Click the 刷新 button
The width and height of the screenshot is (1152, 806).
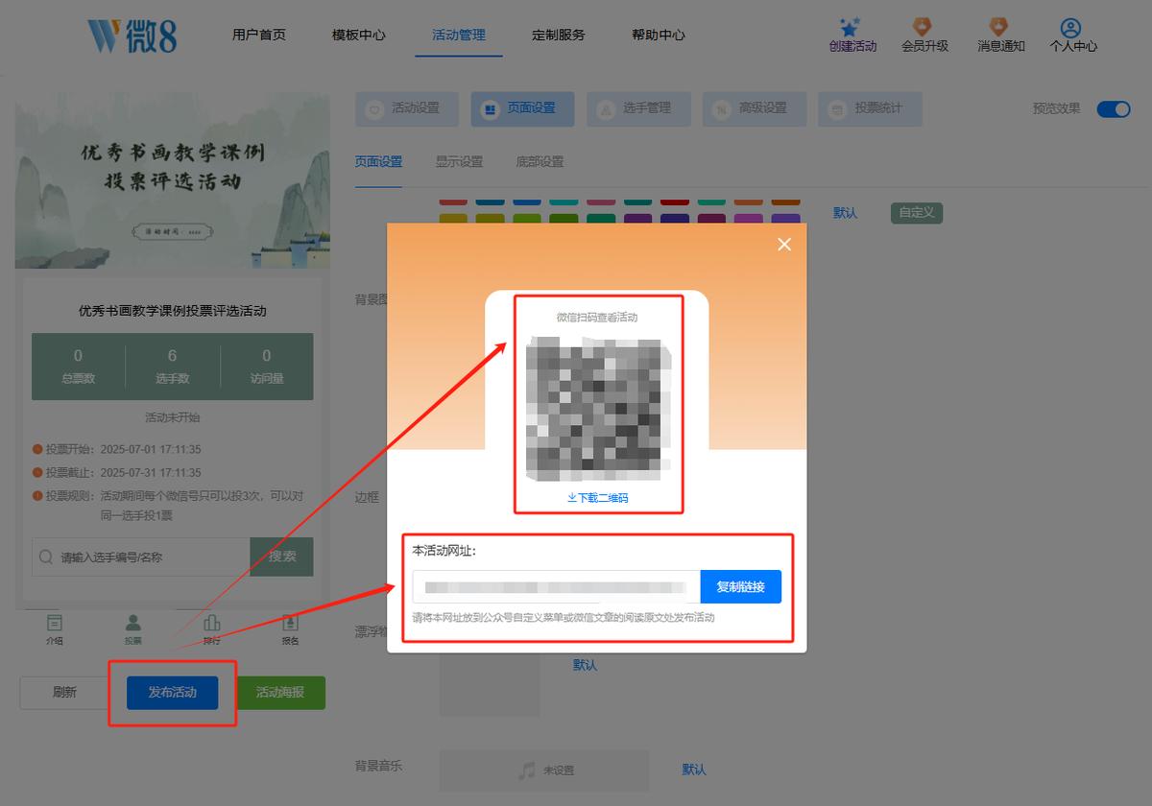pyautogui.click(x=64, y=693)
